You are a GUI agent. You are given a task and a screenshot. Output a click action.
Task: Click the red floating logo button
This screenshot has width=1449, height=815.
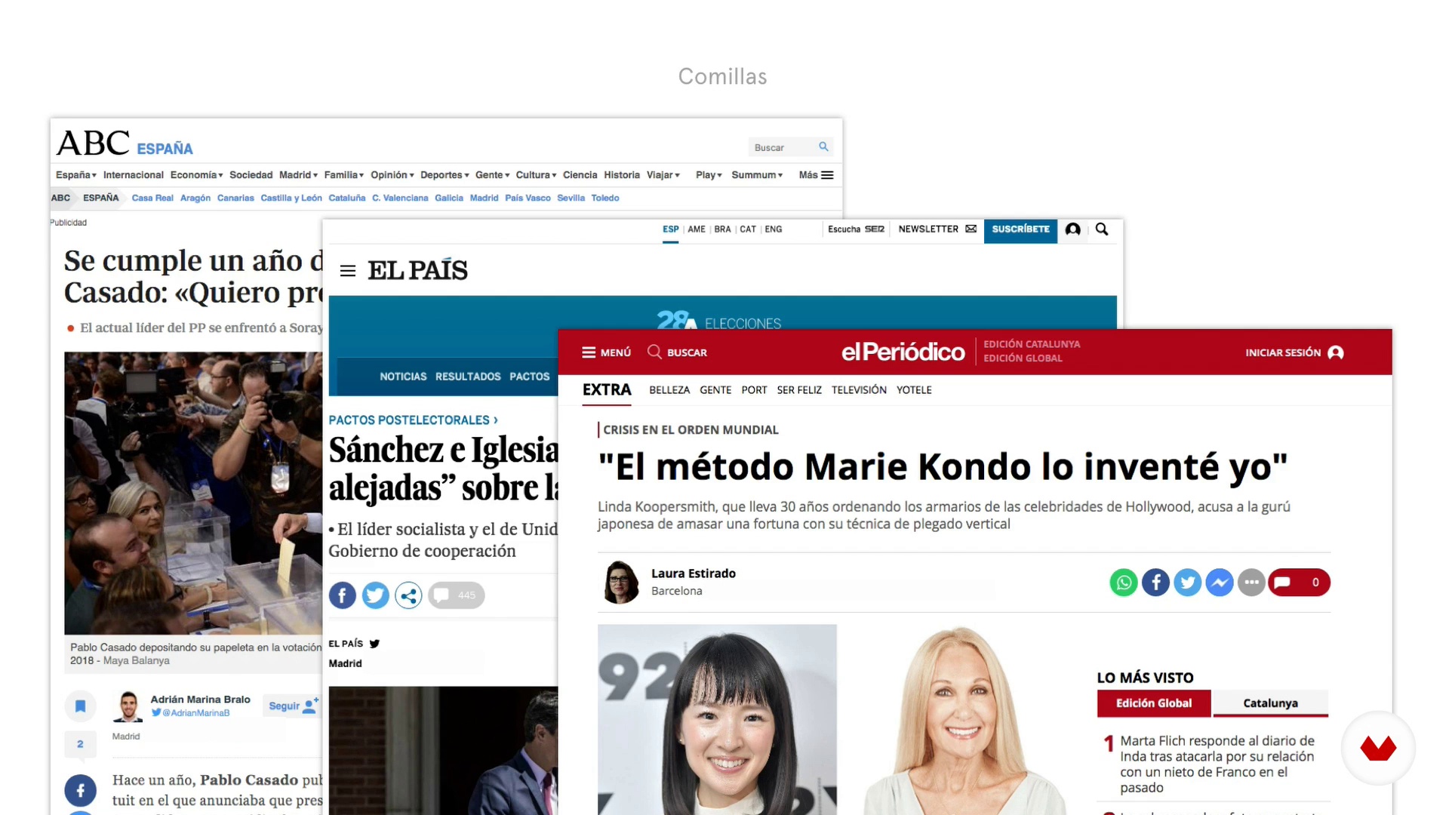(x=1378, y=749)
